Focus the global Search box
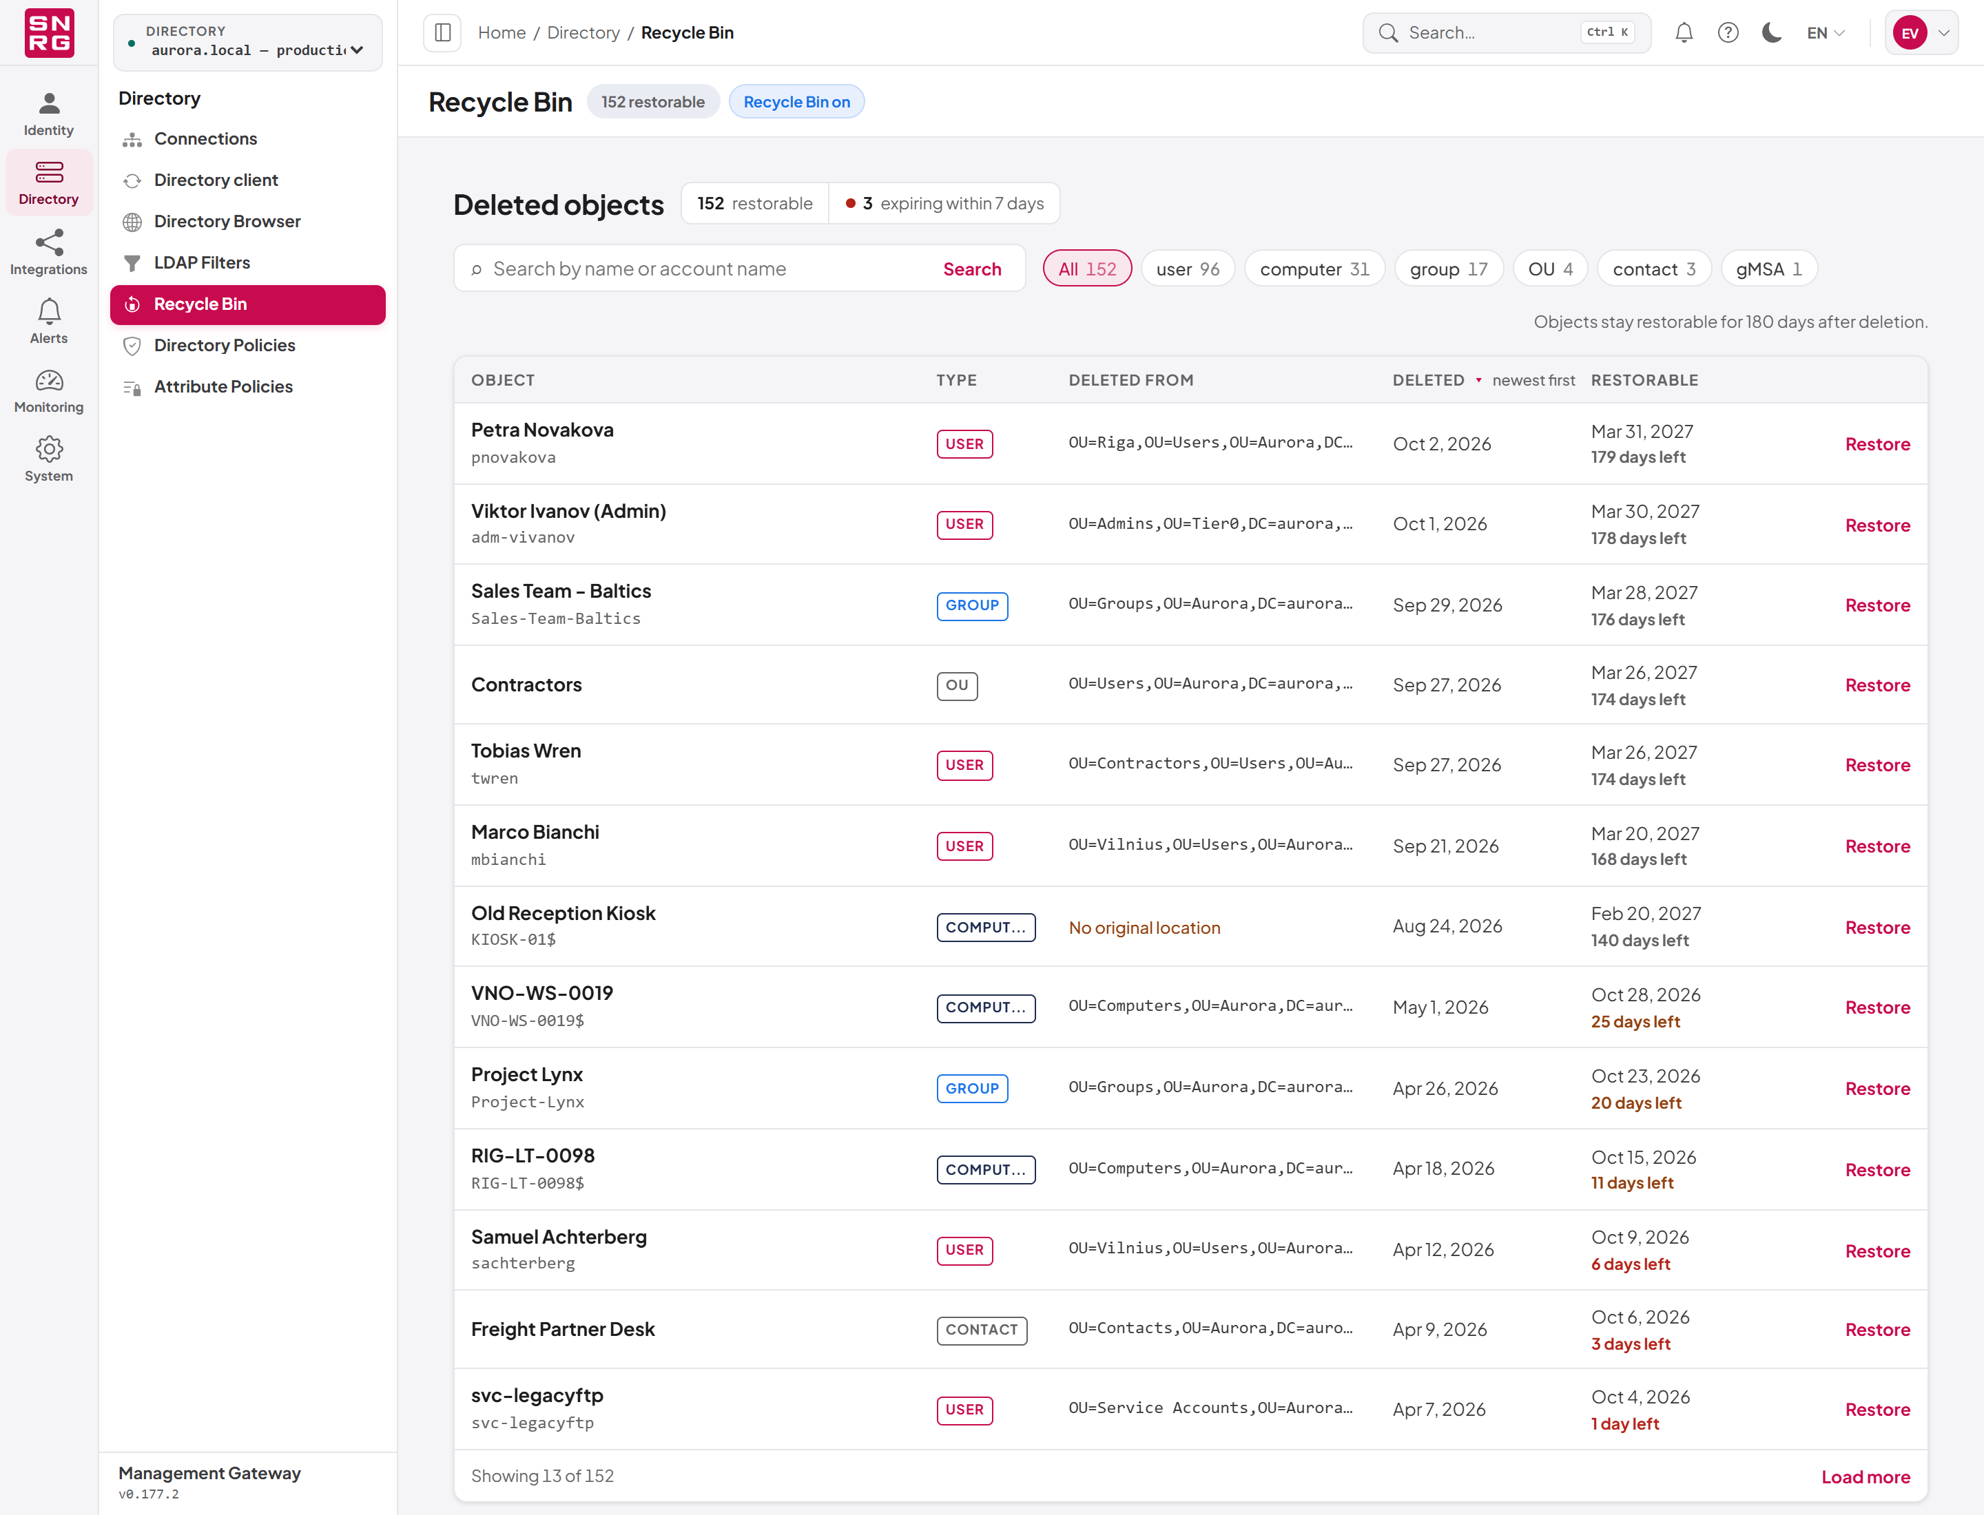 (x=1506, y=32)
